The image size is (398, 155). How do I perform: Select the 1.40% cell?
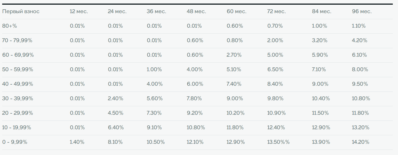pos(77,142)
